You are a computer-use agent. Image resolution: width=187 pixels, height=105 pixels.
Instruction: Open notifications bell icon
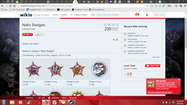pos(147,15)
